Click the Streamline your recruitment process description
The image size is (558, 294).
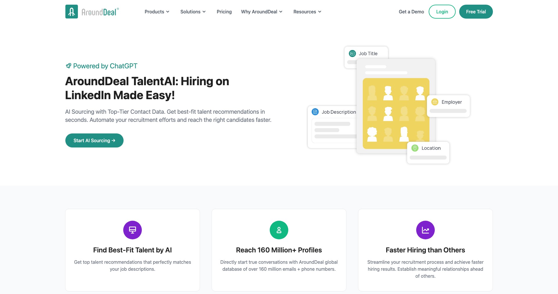(425, 269)
